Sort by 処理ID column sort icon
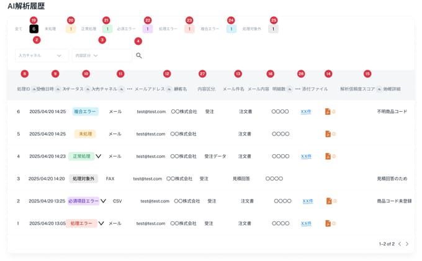This screenshot has height=261, width=422. 34,89
